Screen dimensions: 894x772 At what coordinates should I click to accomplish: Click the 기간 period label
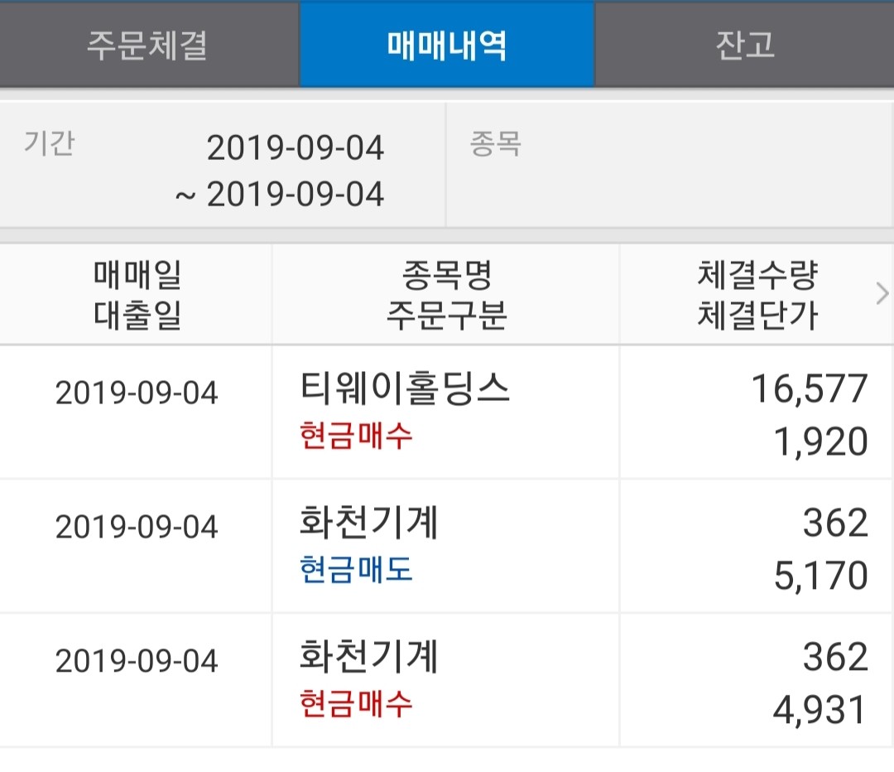[x=51, y=142]
